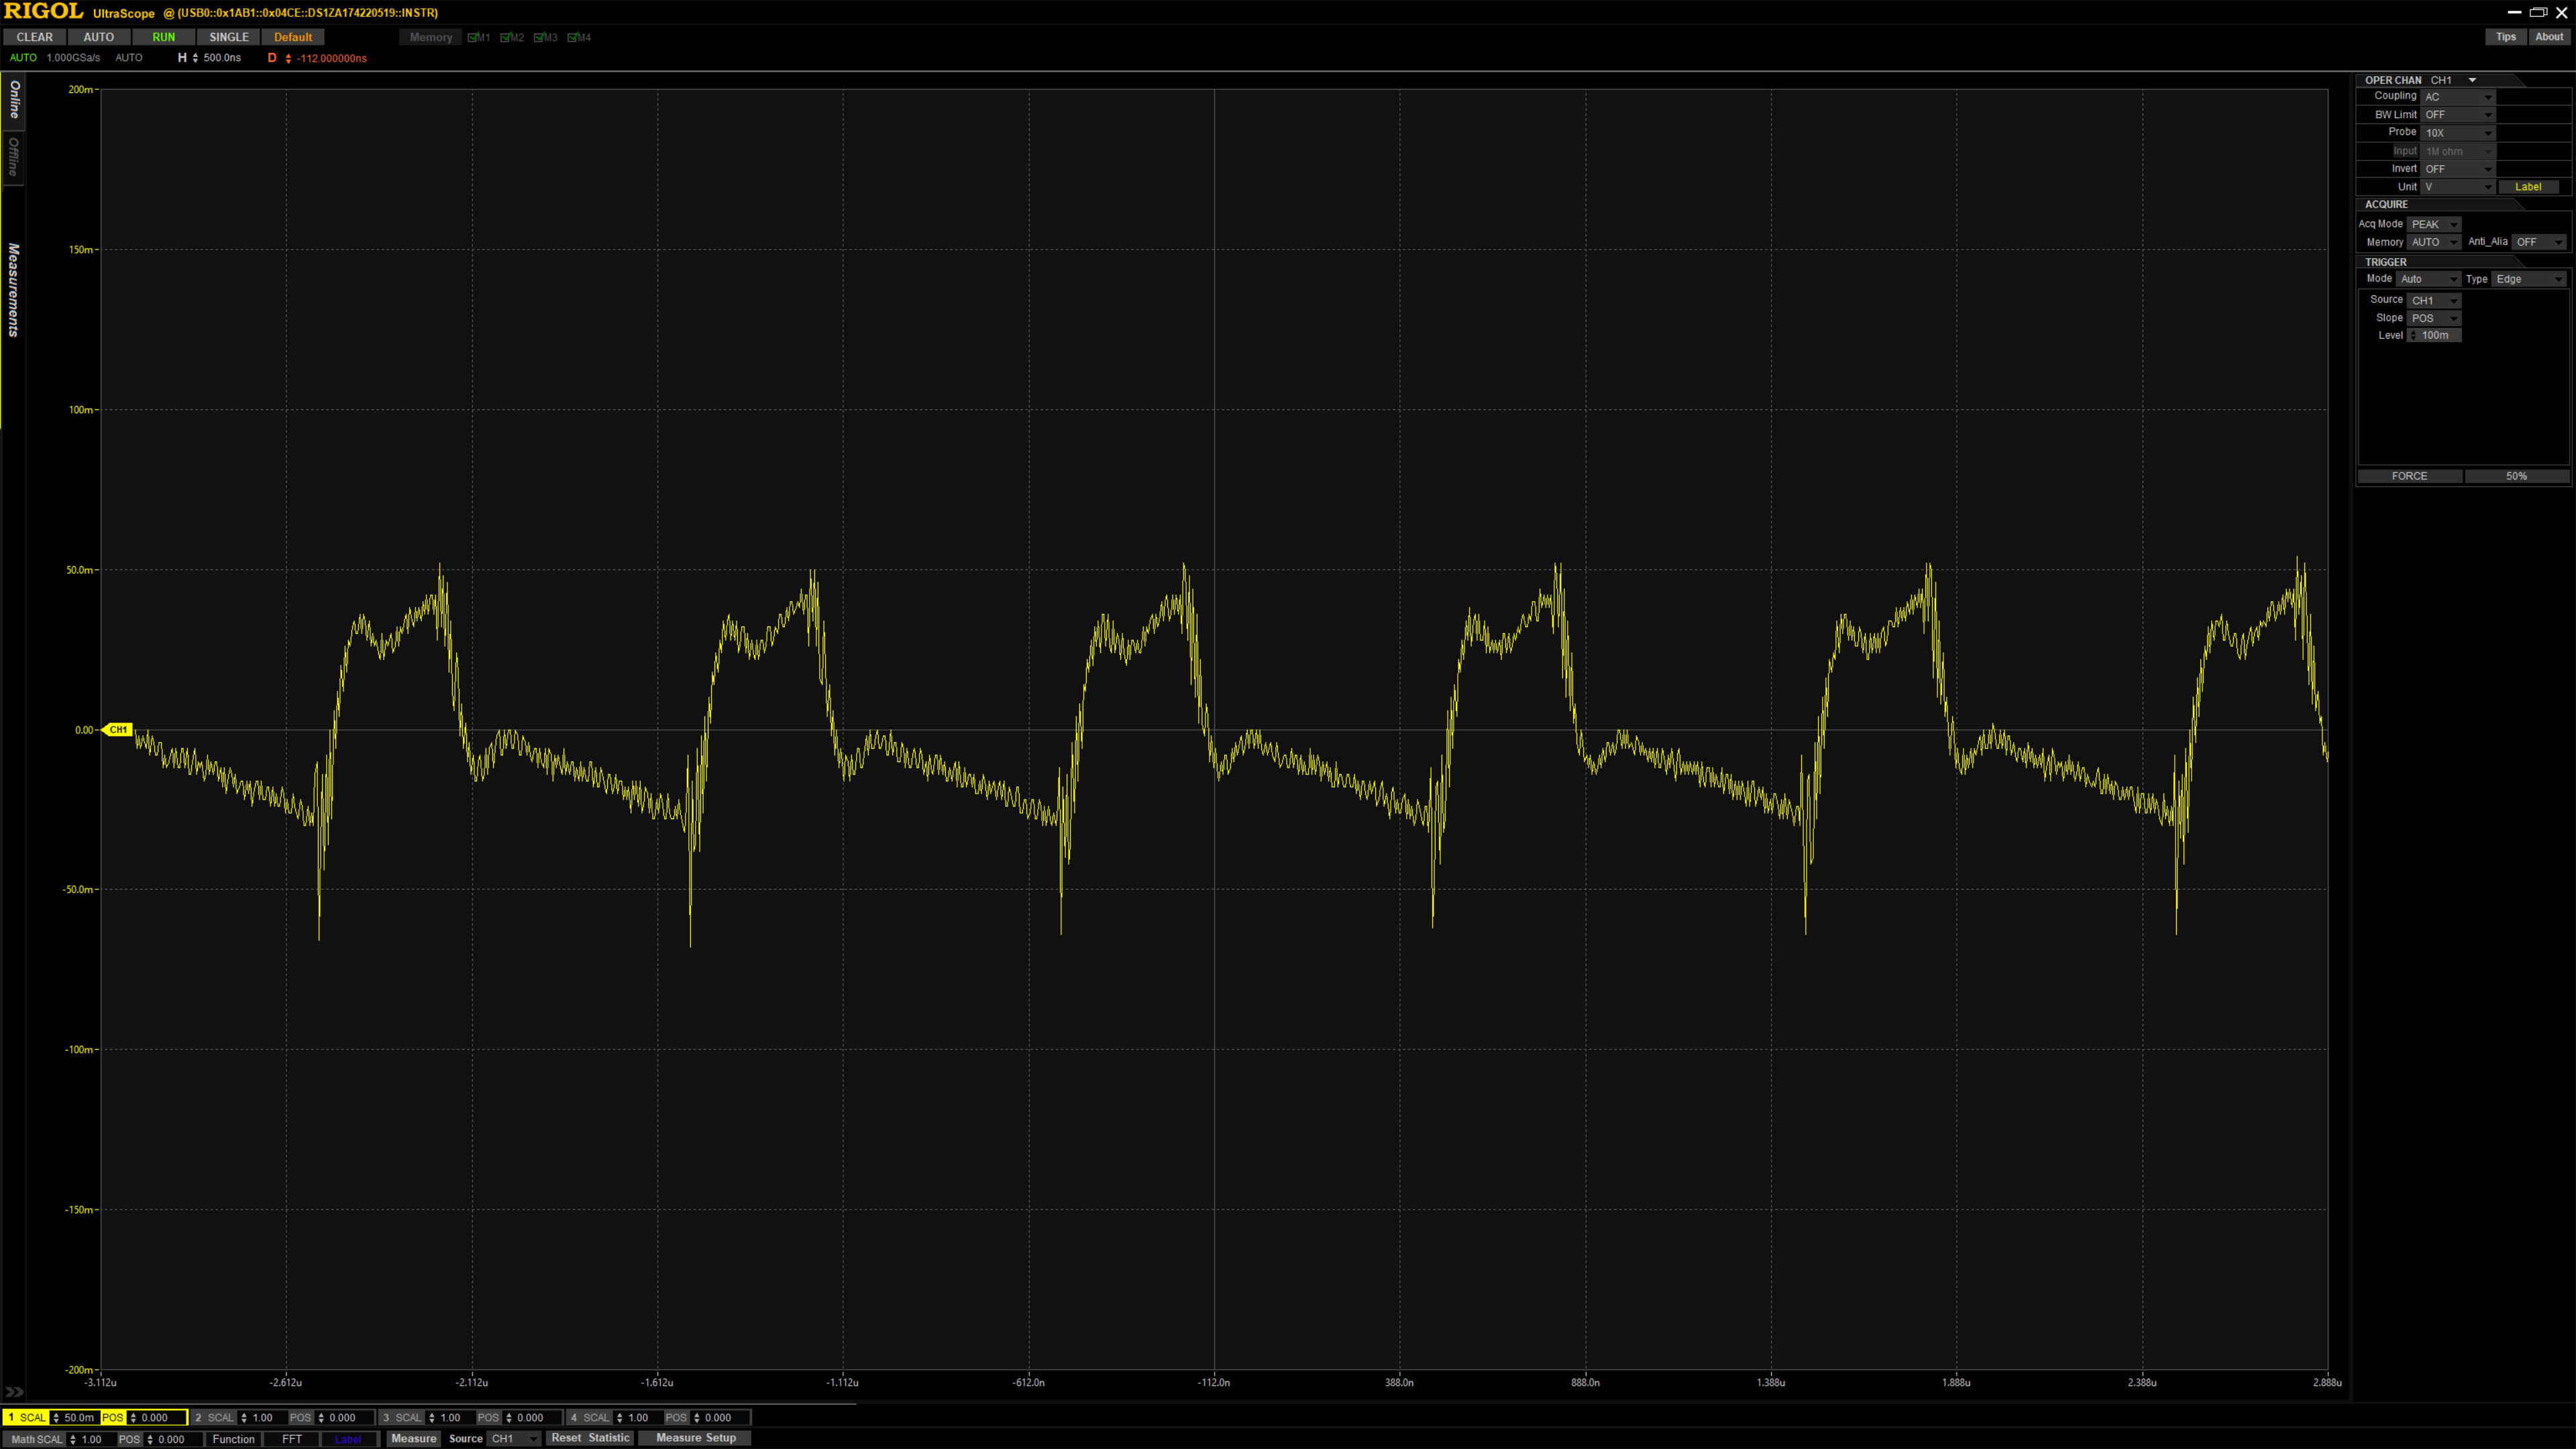
Task: Click the channel 1 SCAL stepper arrows
Action: [x=56, y=1417]
